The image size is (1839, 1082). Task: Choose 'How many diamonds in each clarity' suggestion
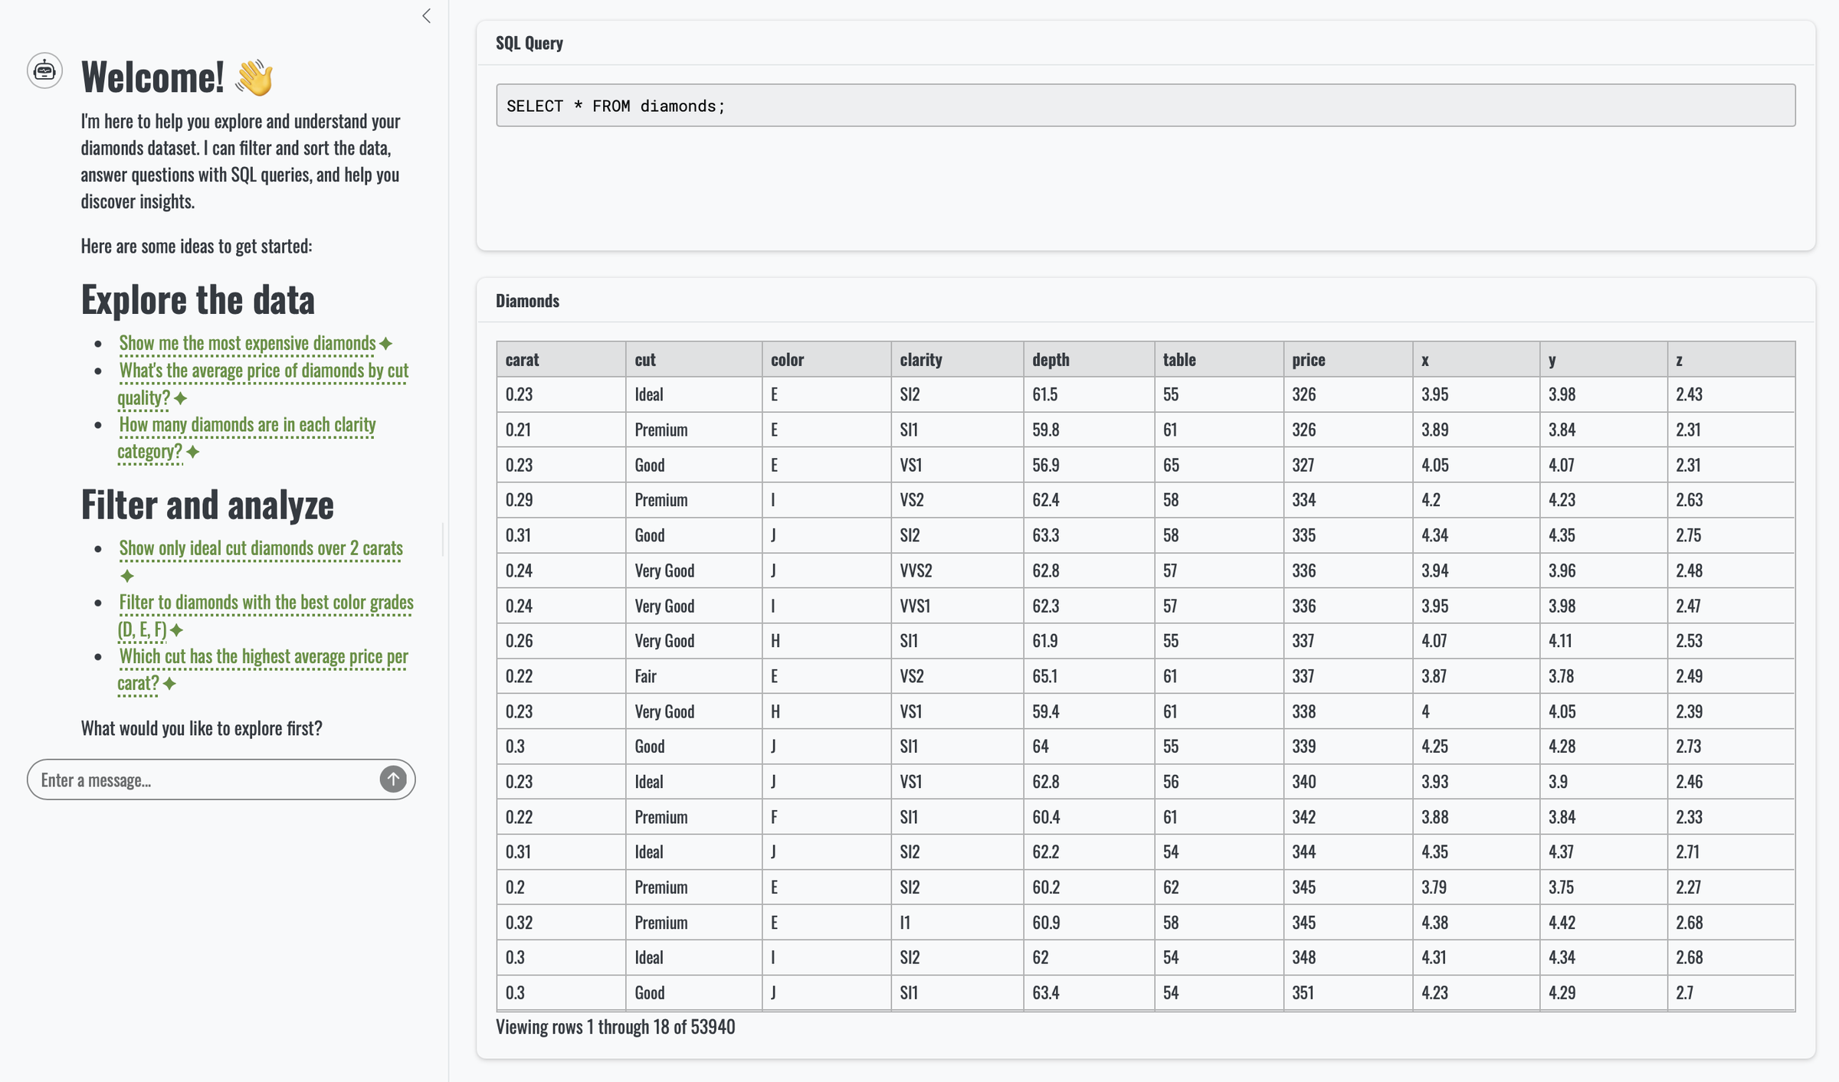pyautogui.click(x=247, y=425)
